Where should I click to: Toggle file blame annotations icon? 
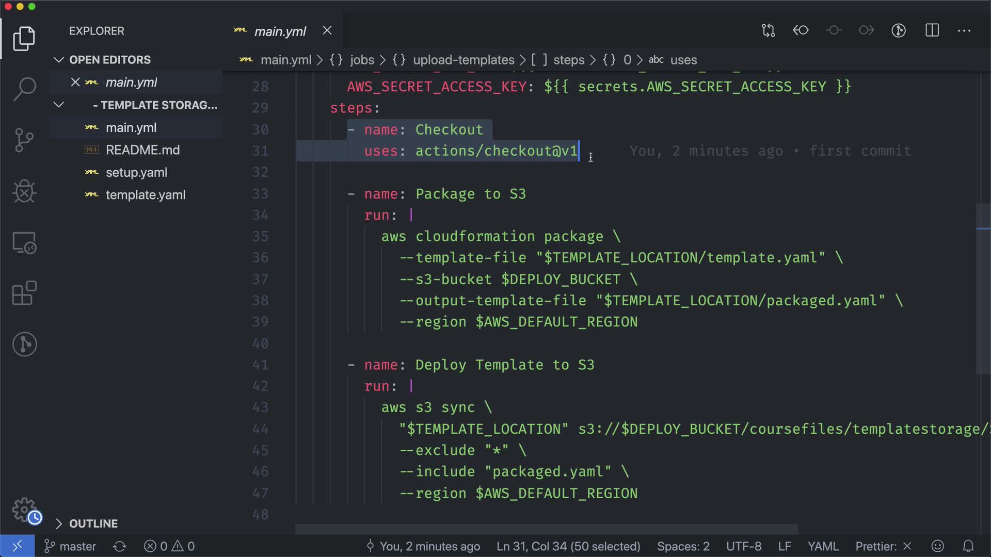[x=899, y=31]
